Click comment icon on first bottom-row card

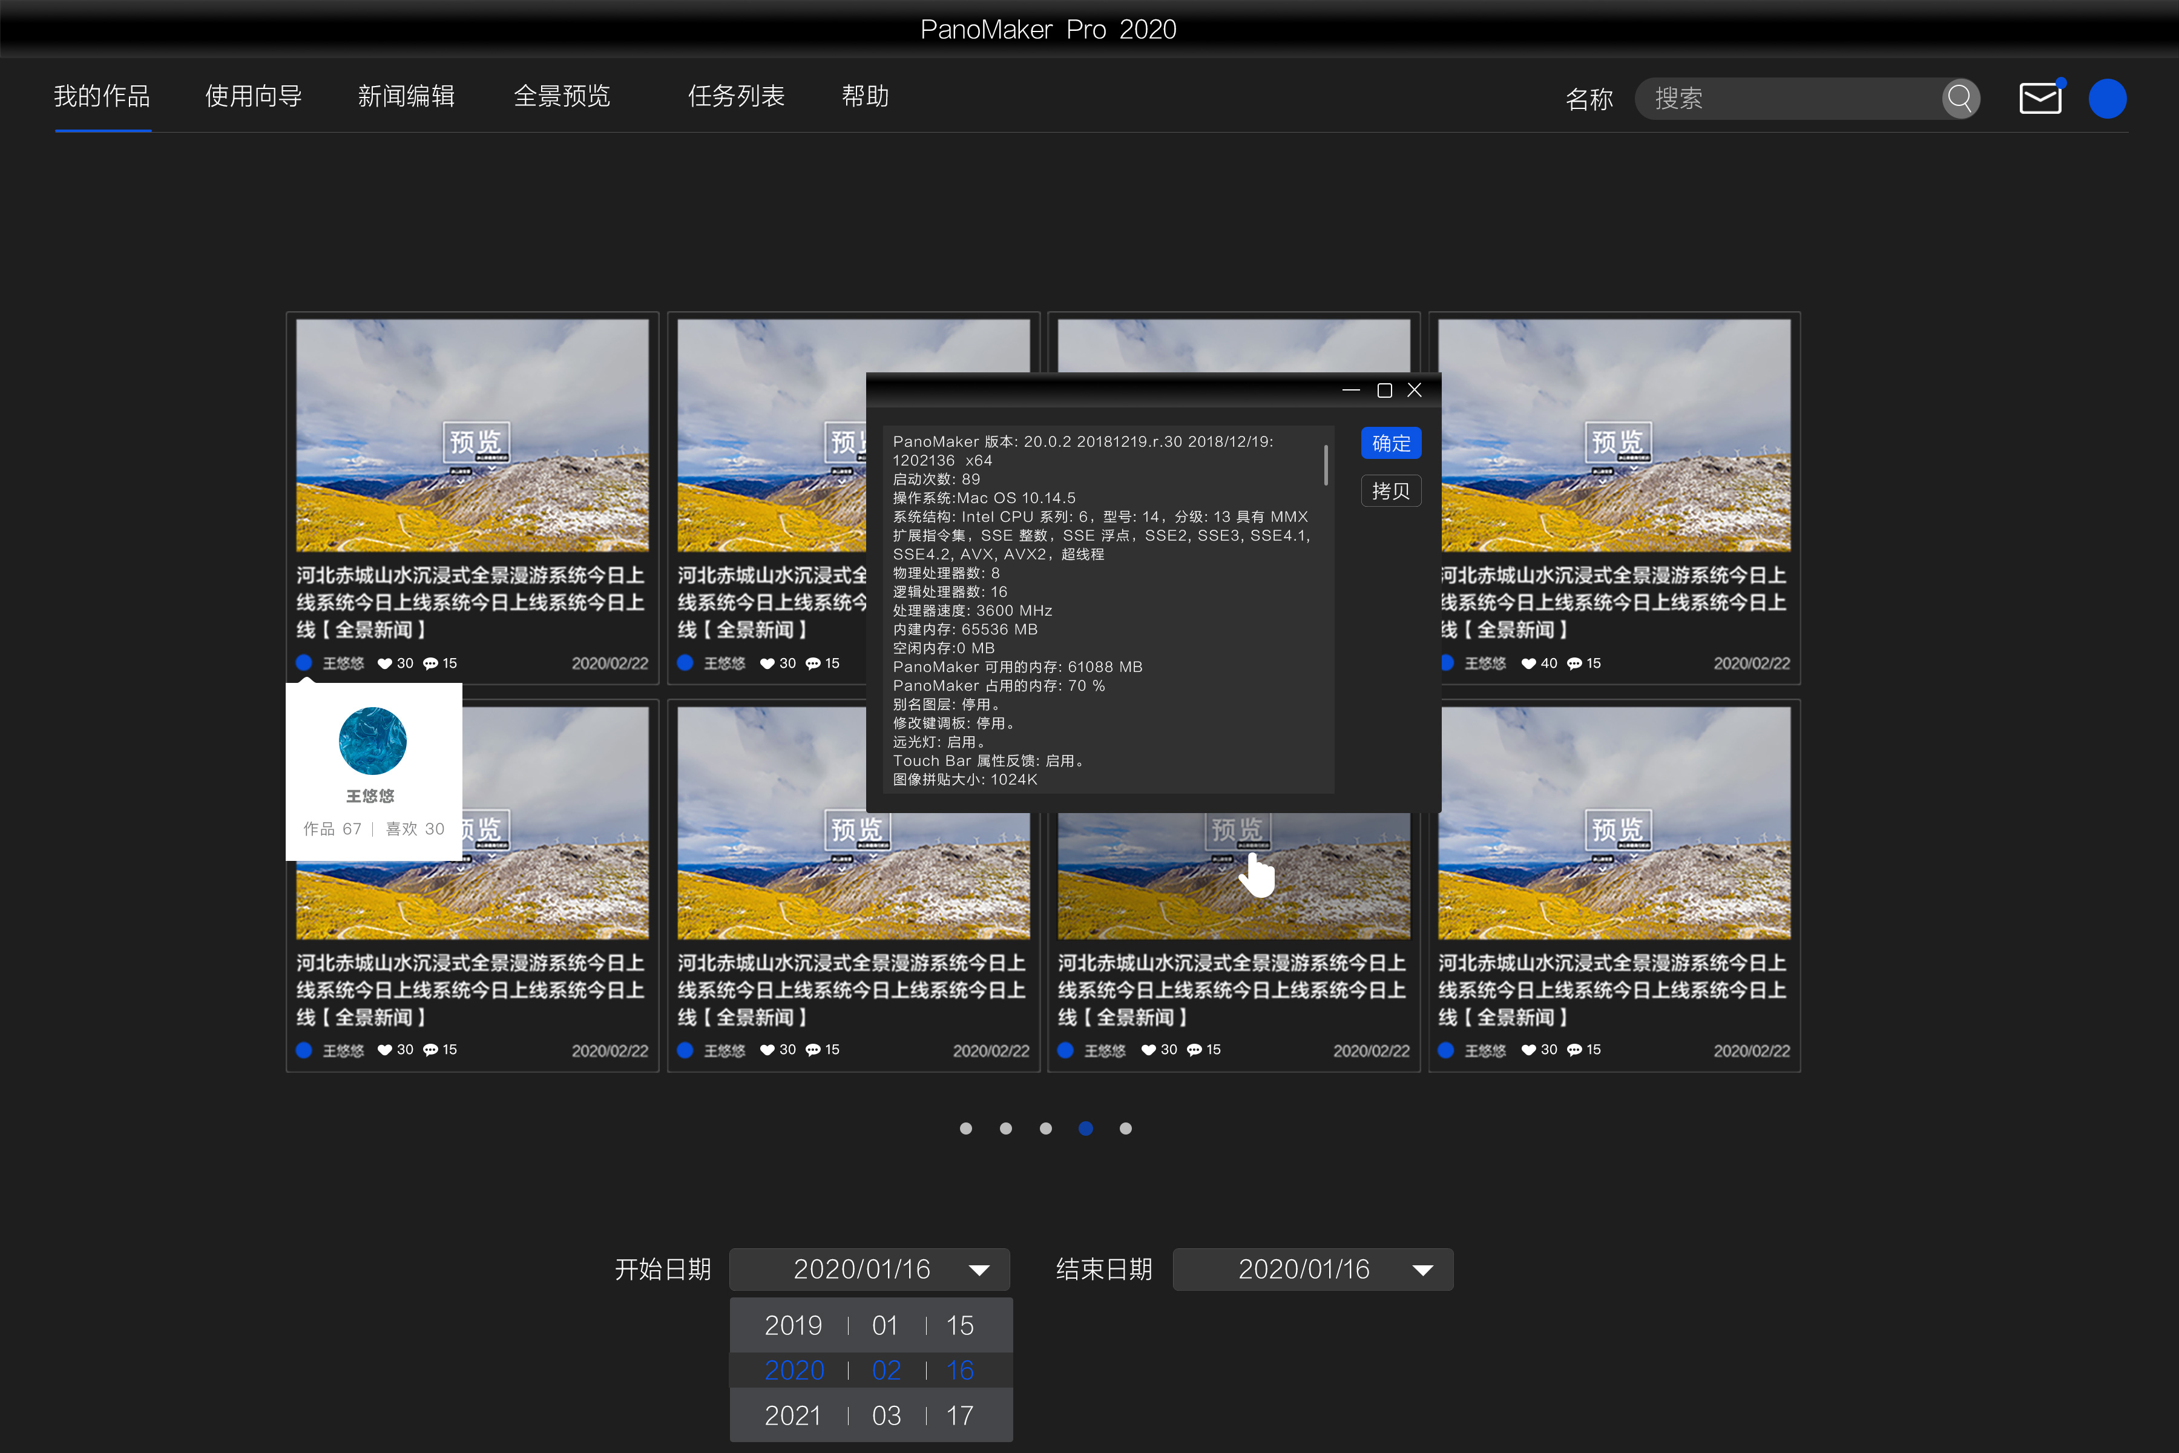430,1050
